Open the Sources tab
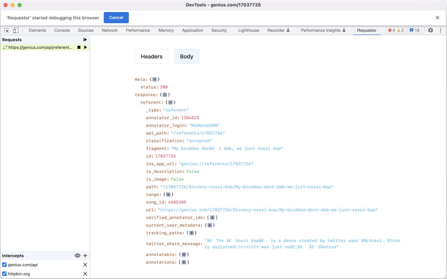Viewport: 447px width, 279px height. tap(86, 30)
